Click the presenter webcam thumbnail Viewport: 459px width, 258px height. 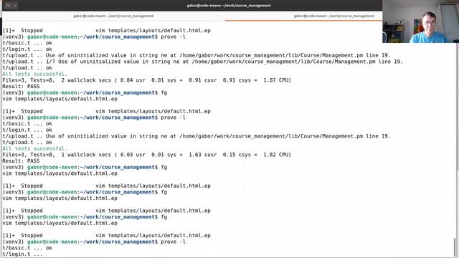421,21
